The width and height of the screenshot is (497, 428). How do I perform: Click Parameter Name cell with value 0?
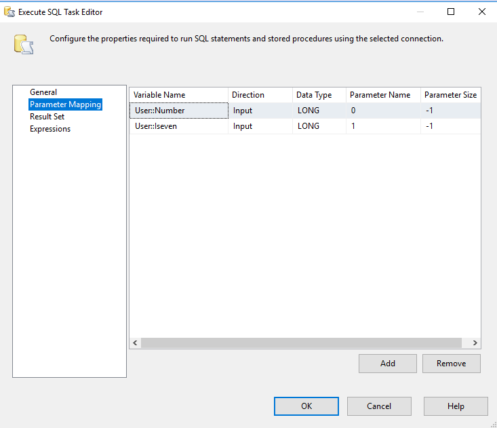pos(382,111)
